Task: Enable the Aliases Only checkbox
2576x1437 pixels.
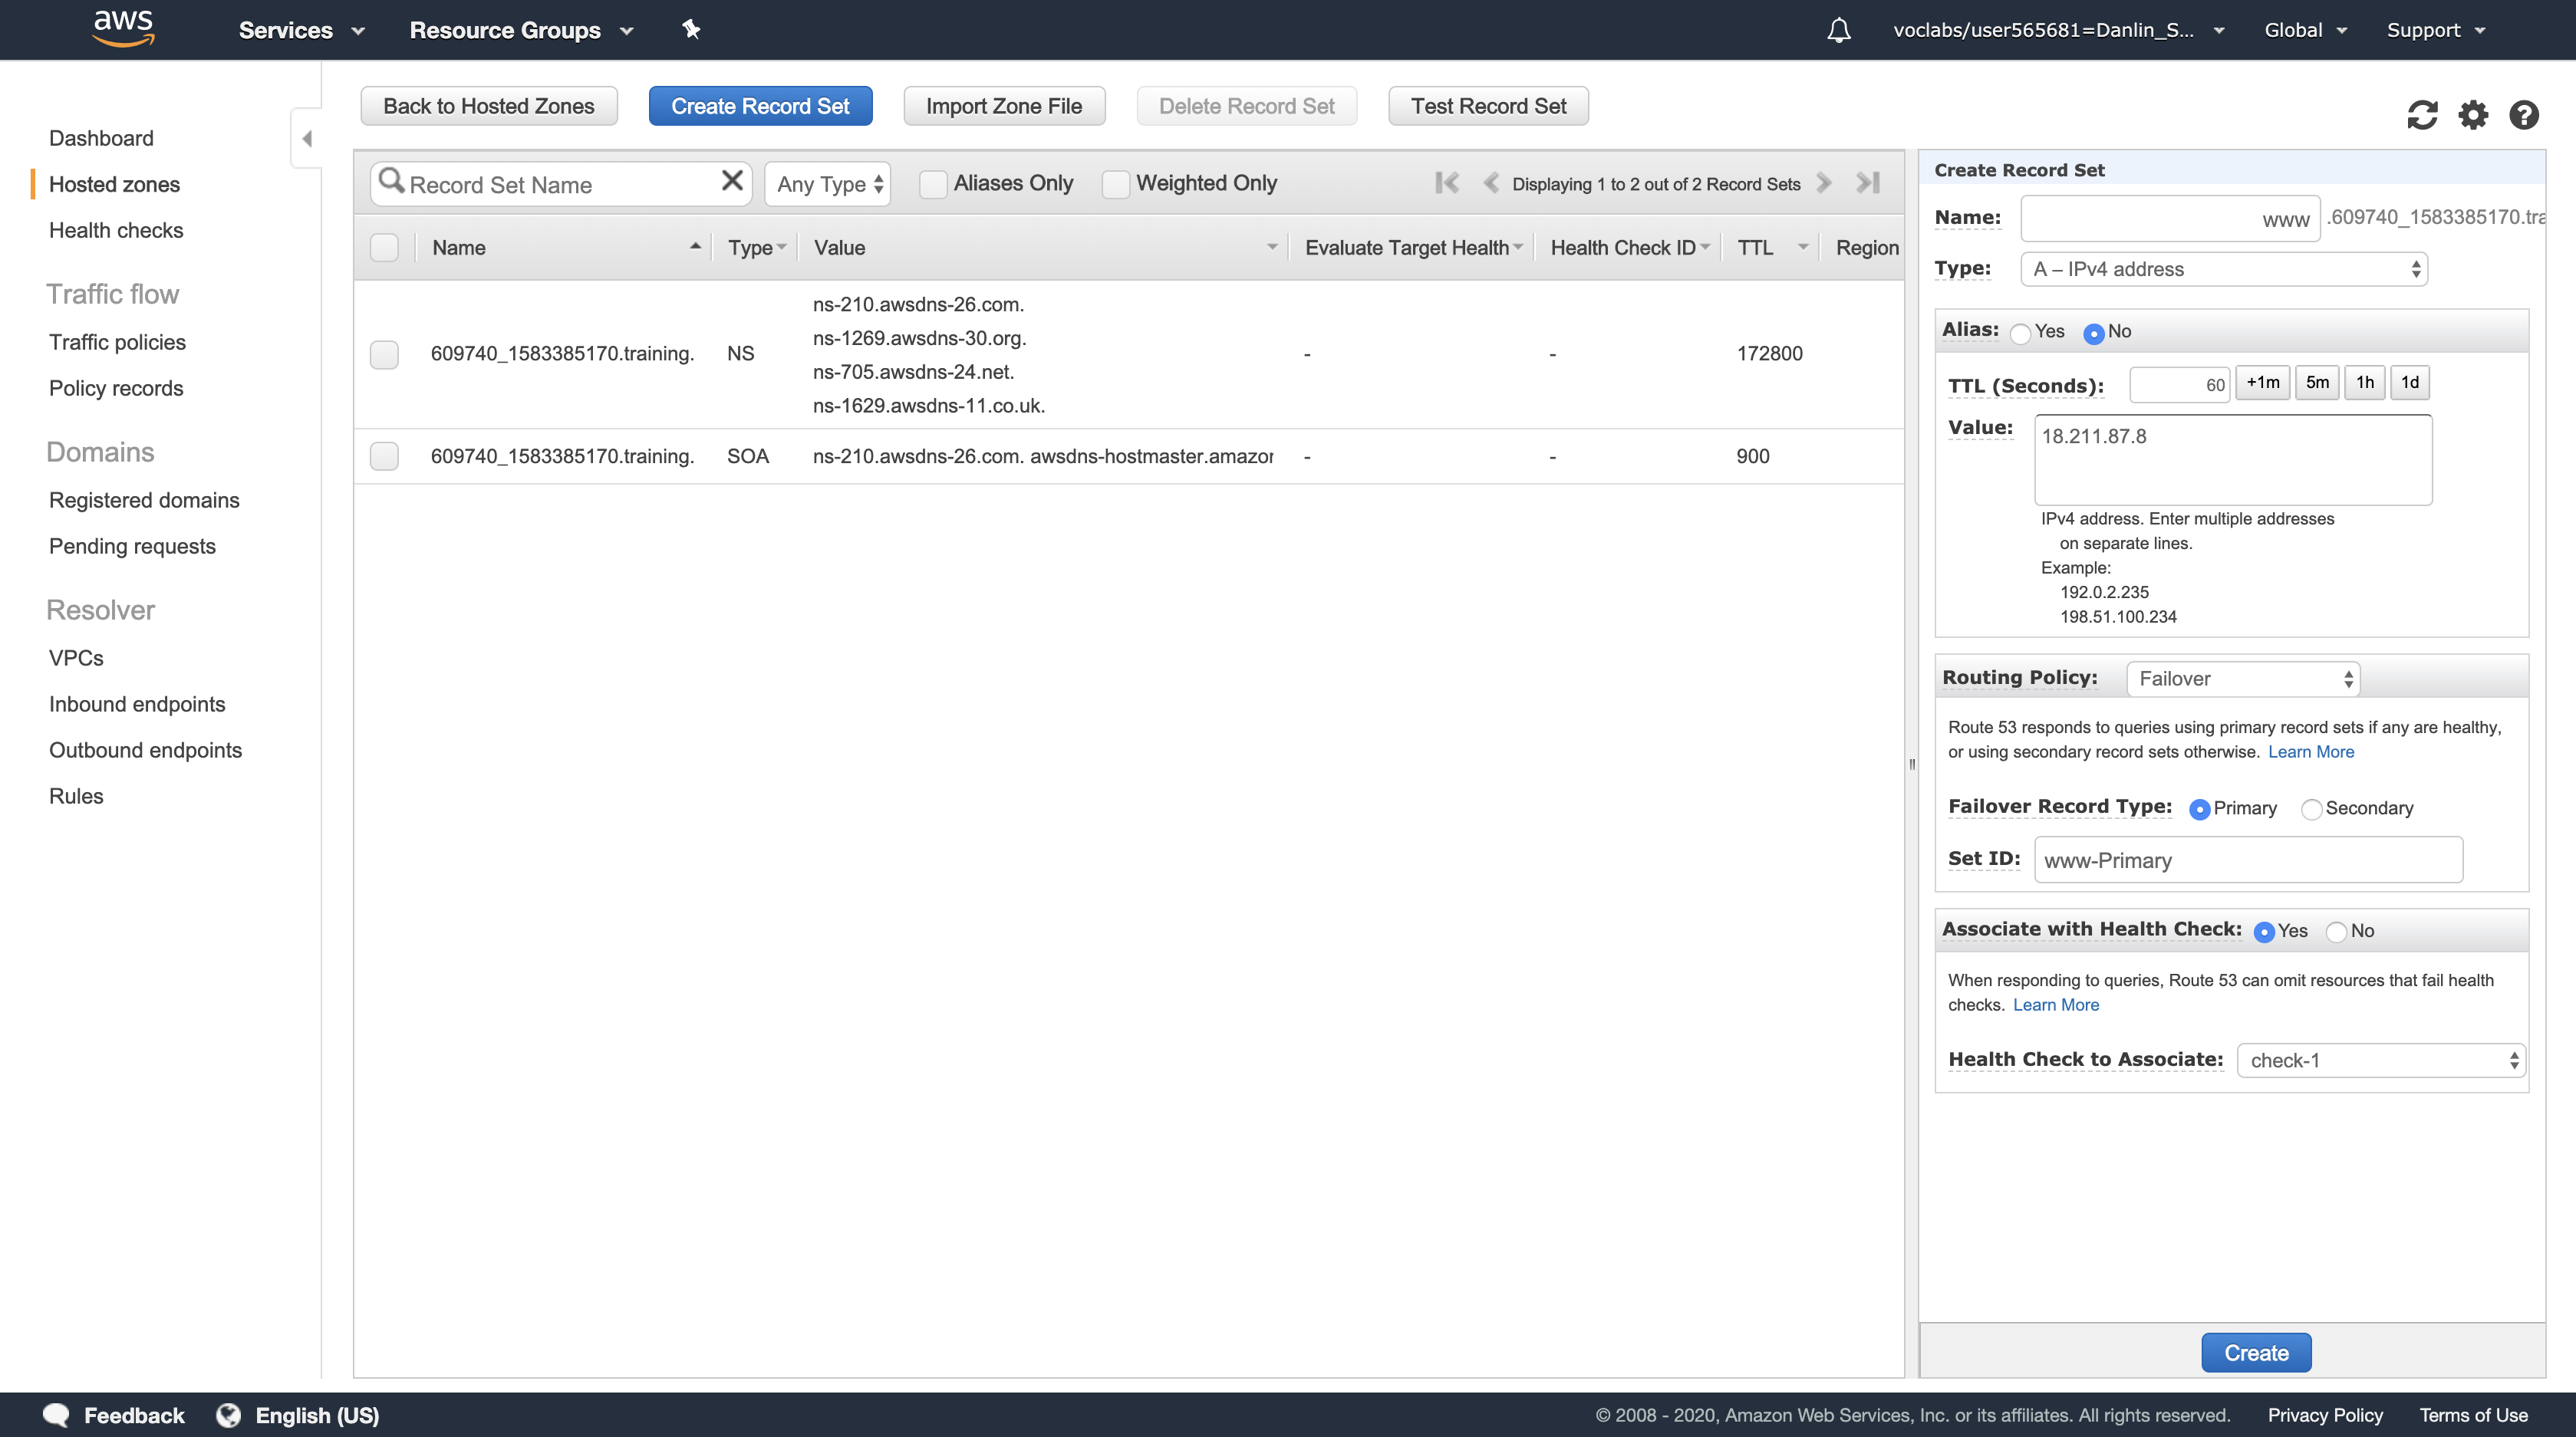Action: point(933,184)
